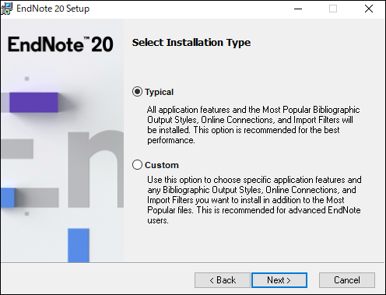
Task: Click the Back button
Action: pyautogui.click(x=223, y=280)
